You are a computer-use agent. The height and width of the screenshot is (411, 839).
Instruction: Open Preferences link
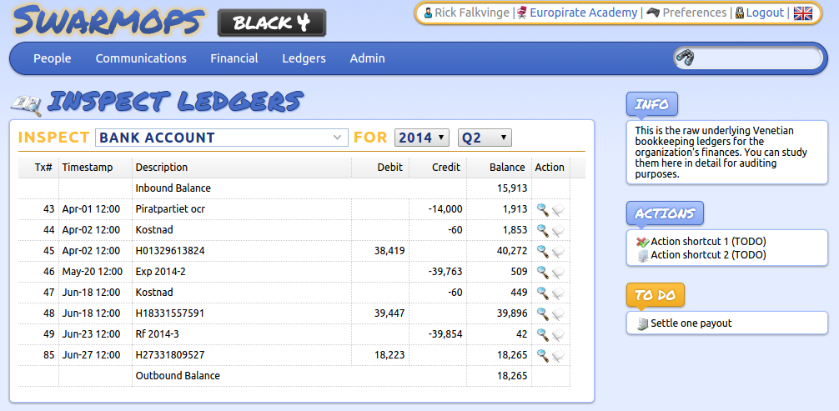tap(695, 13)
